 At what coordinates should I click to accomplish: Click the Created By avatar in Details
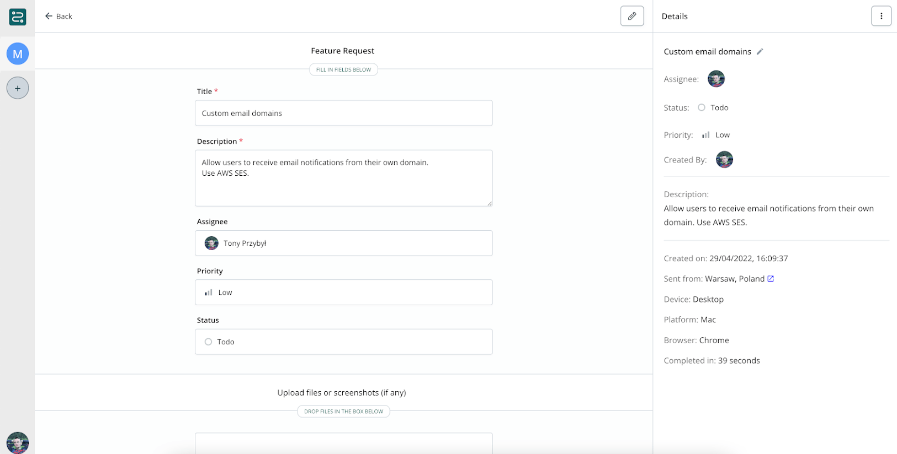[724, 160]
